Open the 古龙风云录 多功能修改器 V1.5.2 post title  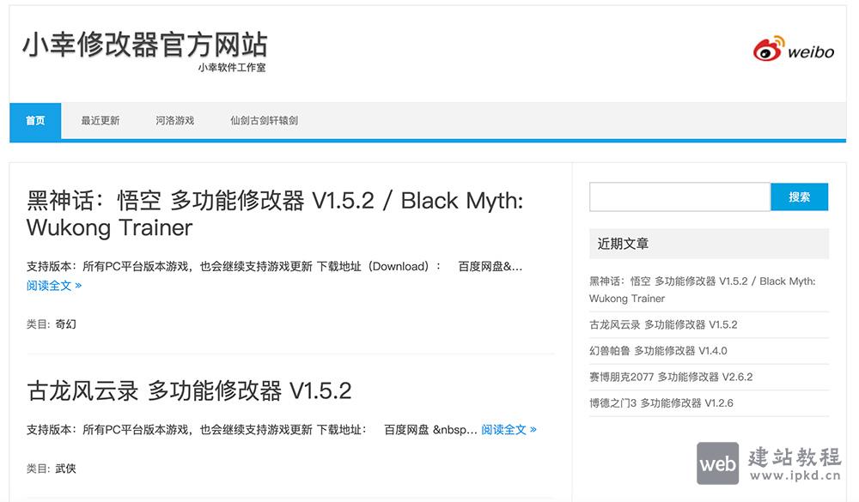[x=189, y=390]
